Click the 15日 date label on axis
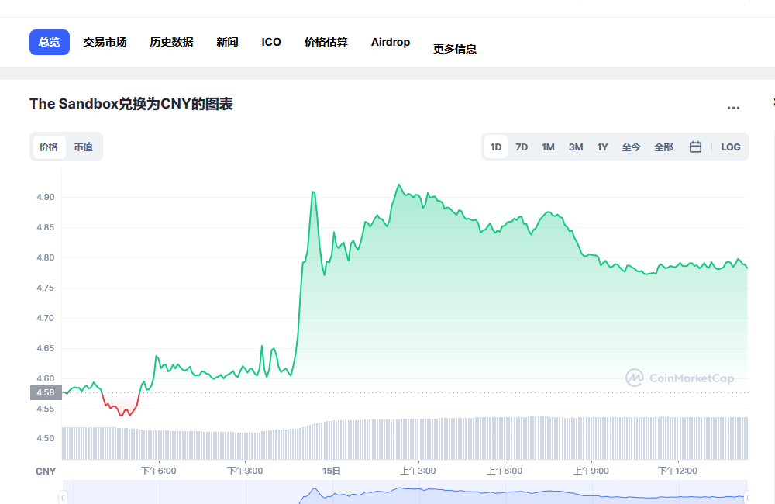The image size is (775, 504). click(332, 471)
